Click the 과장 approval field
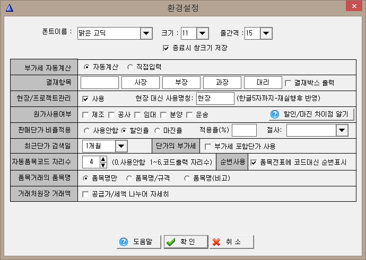This screenshot has height=260, width=366. [222, 83]
